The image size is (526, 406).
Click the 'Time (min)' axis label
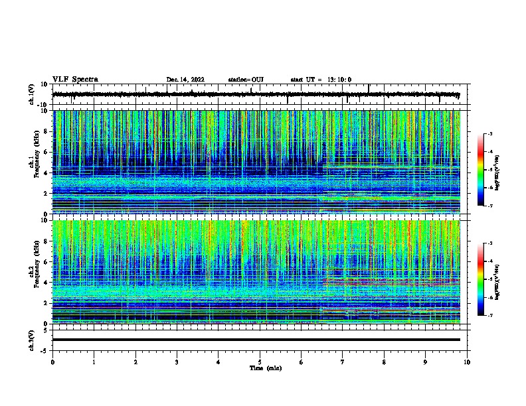point(266,368)
